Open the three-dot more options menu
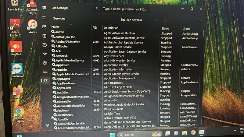Screen dimensions: 244x137 tap(200, 21)
